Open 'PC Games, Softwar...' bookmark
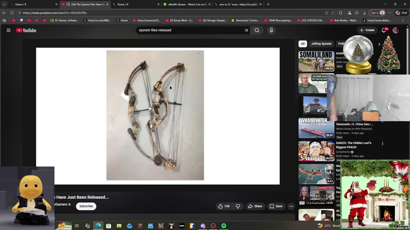This screenshot has height=230, width=410. (x=64, y=20)
